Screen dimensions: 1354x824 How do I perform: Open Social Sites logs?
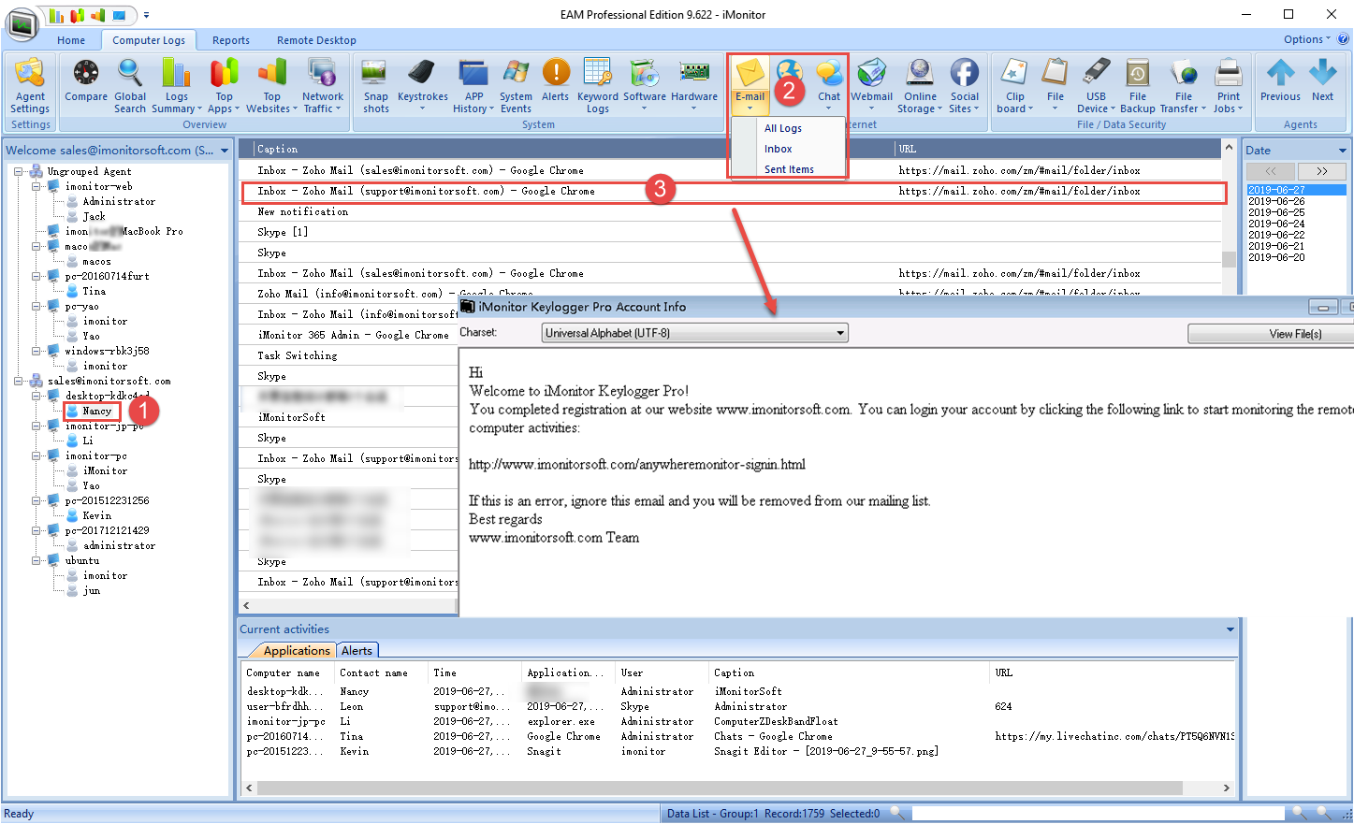(x=965, y=86)
